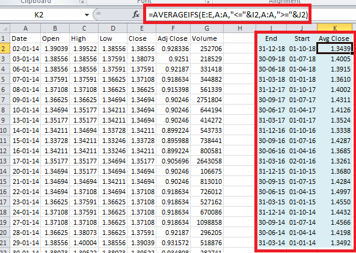
Task: Select Avg Close value 1.3439
Action: pyautogui.click(x=334, y=49)
